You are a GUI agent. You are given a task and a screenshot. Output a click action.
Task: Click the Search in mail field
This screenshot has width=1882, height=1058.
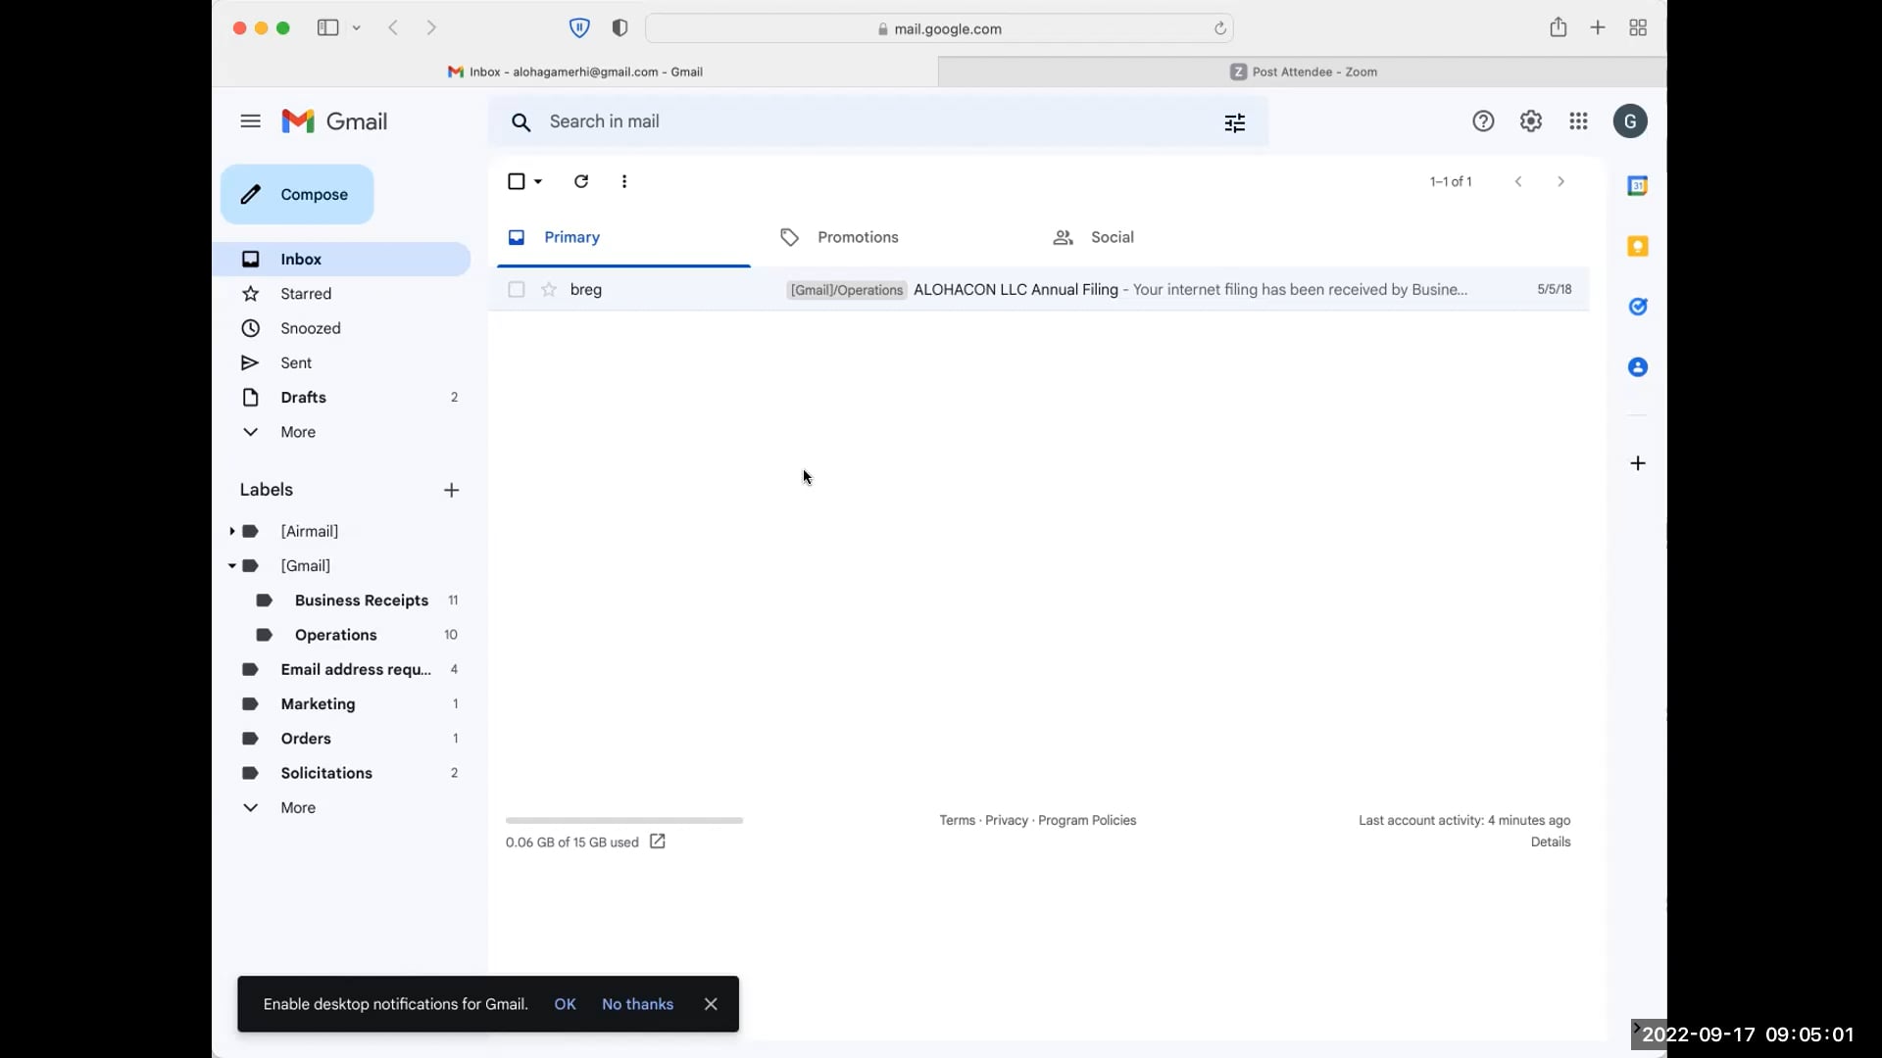coord(877,121)
